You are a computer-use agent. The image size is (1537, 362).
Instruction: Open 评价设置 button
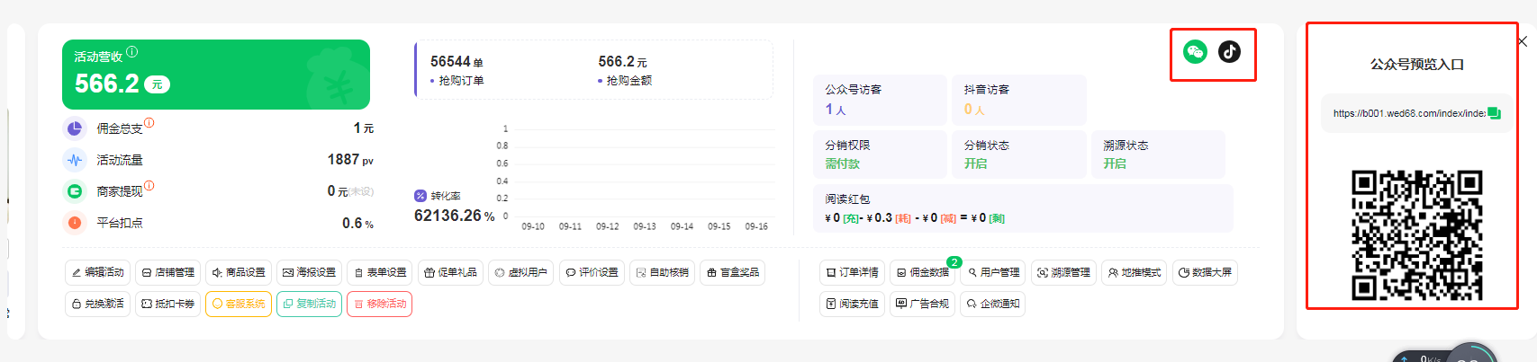coord(592,272)
